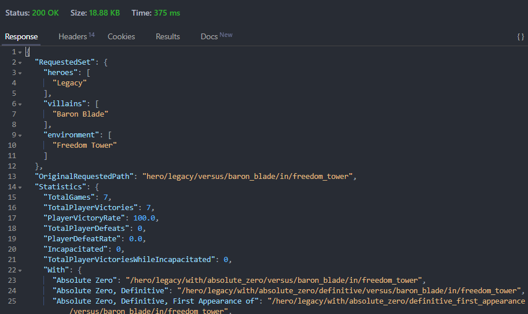Click the Absolute Zero path link
Screen dimensions: 528x314
tap(274, 280)
